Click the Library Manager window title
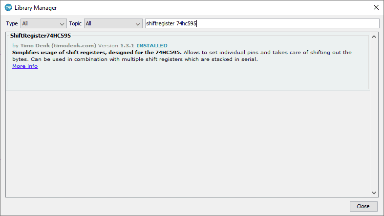Viewport: 384px width, 216px height. [36, 8]
